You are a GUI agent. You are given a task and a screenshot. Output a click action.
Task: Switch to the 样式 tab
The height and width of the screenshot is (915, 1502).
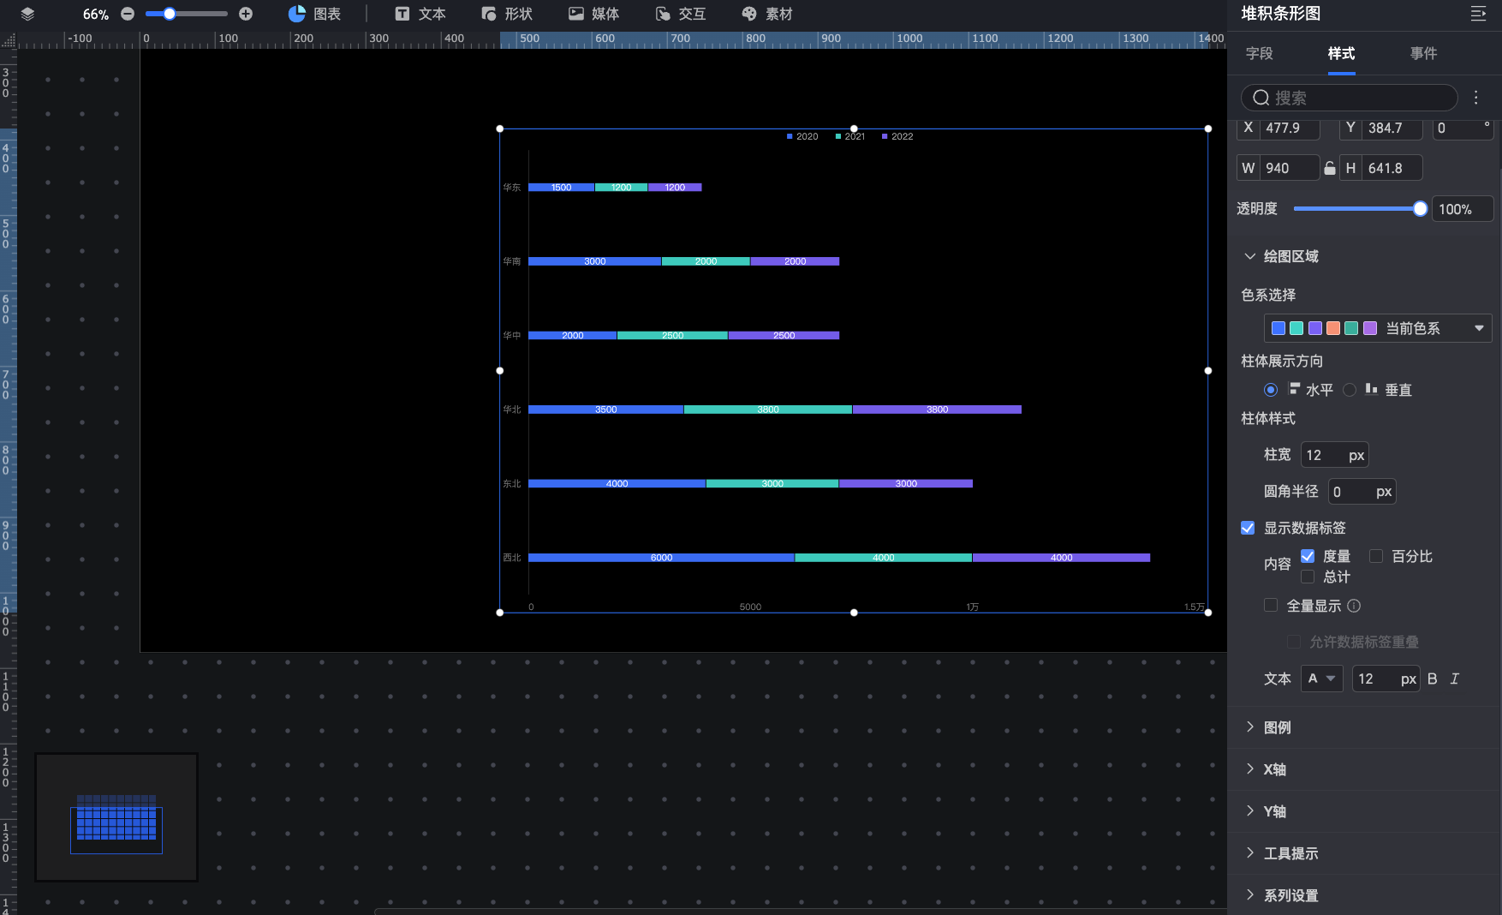coord(1341,53)
